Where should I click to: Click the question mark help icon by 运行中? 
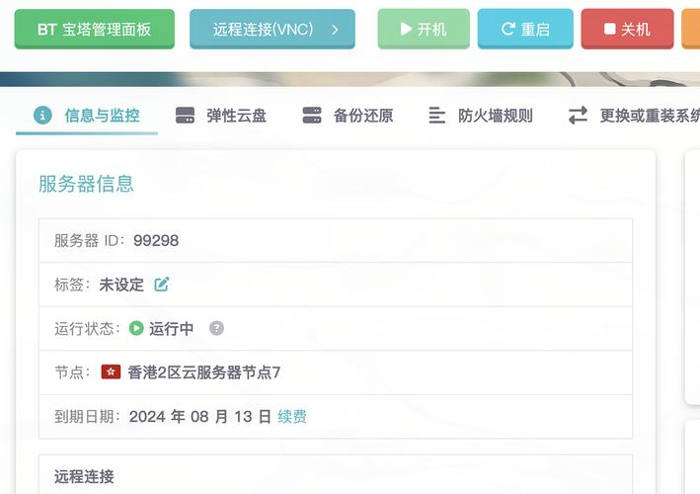point(216,328)
